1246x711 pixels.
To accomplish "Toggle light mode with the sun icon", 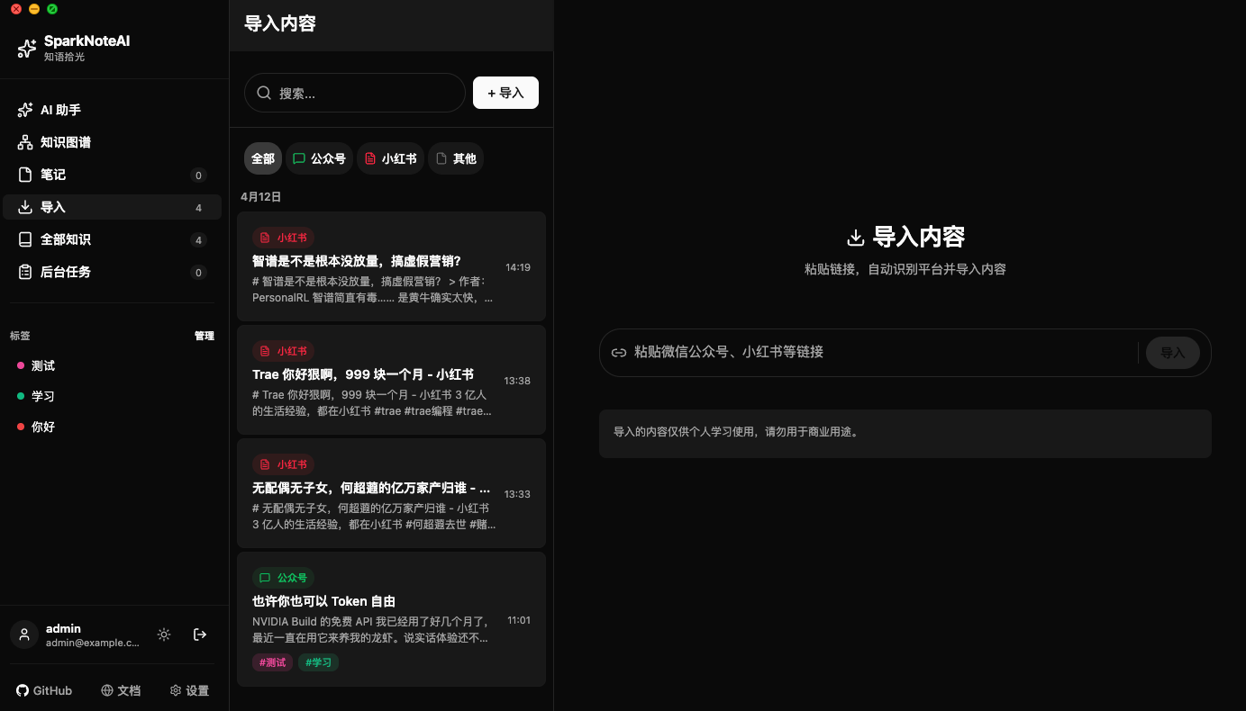I will (164, 634).
